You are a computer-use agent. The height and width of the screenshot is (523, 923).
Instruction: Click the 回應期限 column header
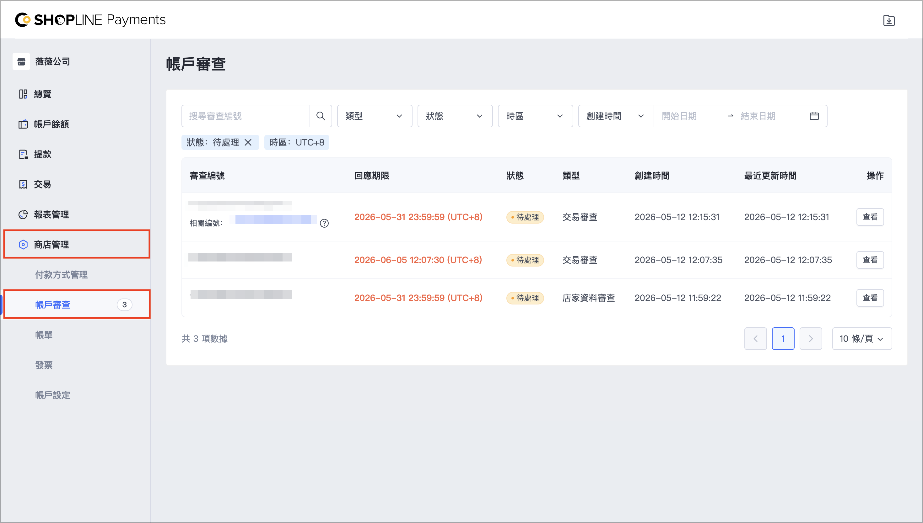tap(372, 176)
